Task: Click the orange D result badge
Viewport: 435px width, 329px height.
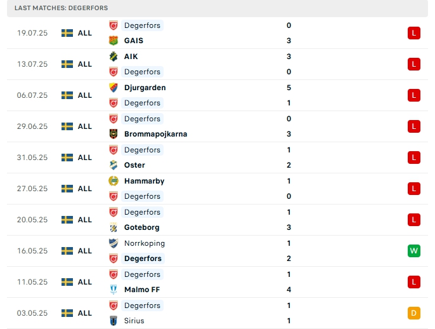Action: [x=414, y=313]
